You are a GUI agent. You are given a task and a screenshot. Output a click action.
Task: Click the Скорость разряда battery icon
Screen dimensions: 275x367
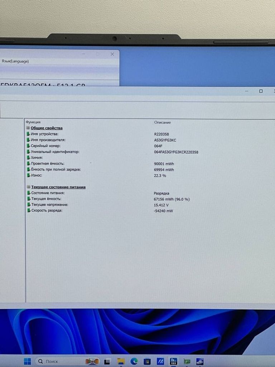(x=28, y=210)
